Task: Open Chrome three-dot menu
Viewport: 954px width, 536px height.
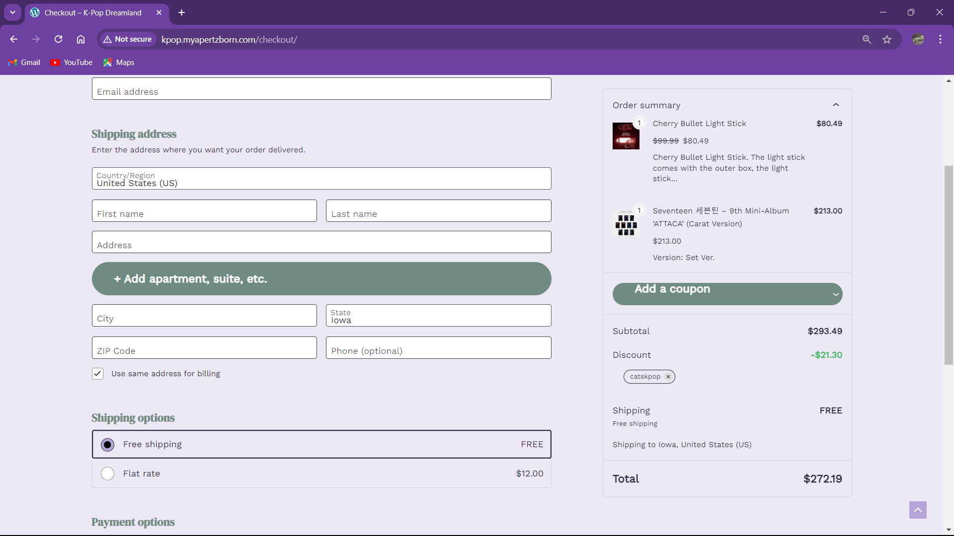Action: tap(940, 39)
